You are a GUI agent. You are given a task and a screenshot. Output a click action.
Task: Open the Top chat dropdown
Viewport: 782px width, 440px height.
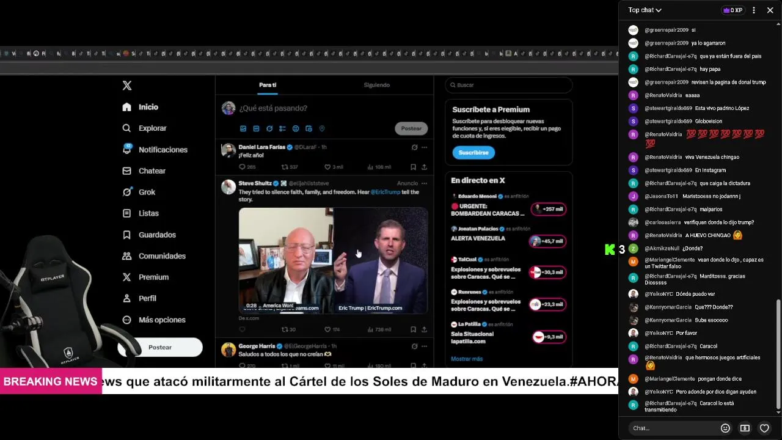(x=645, y=10)
